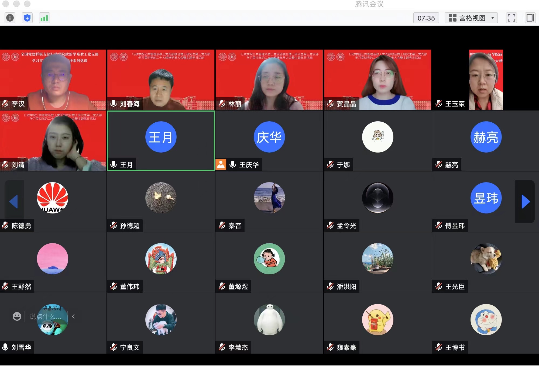
Task: Toggle the microphone icon for 刘雪华
Action: 5,347
